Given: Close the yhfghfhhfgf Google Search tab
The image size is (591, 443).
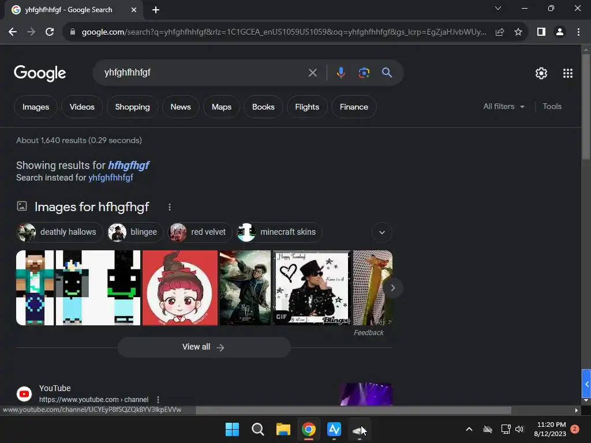Looking at the screenshot, I should pyautogui.click(x=134, y=10).
